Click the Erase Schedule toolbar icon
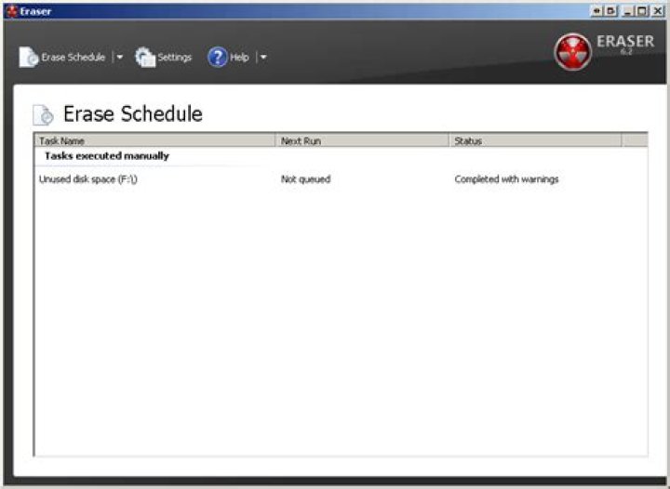The image size is (670, 489). (29, 58)
